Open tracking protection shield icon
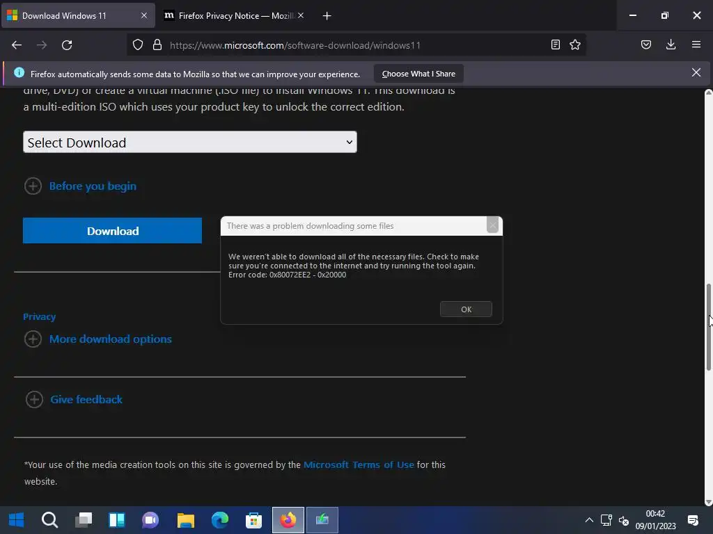The width and height of the screenshot is (713, 534). tap(138, 45)
